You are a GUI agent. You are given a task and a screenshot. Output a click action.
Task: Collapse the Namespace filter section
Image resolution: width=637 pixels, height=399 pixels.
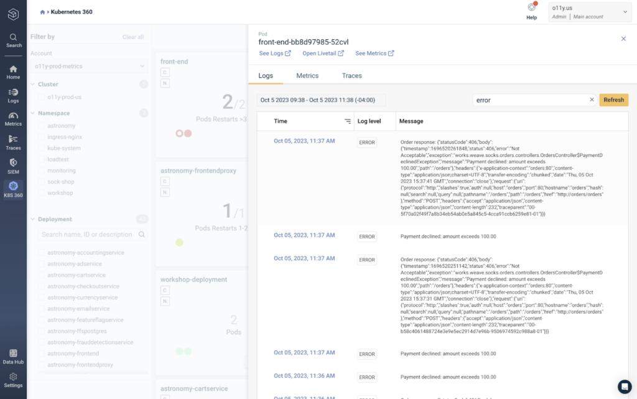click(x=33, y=113)
